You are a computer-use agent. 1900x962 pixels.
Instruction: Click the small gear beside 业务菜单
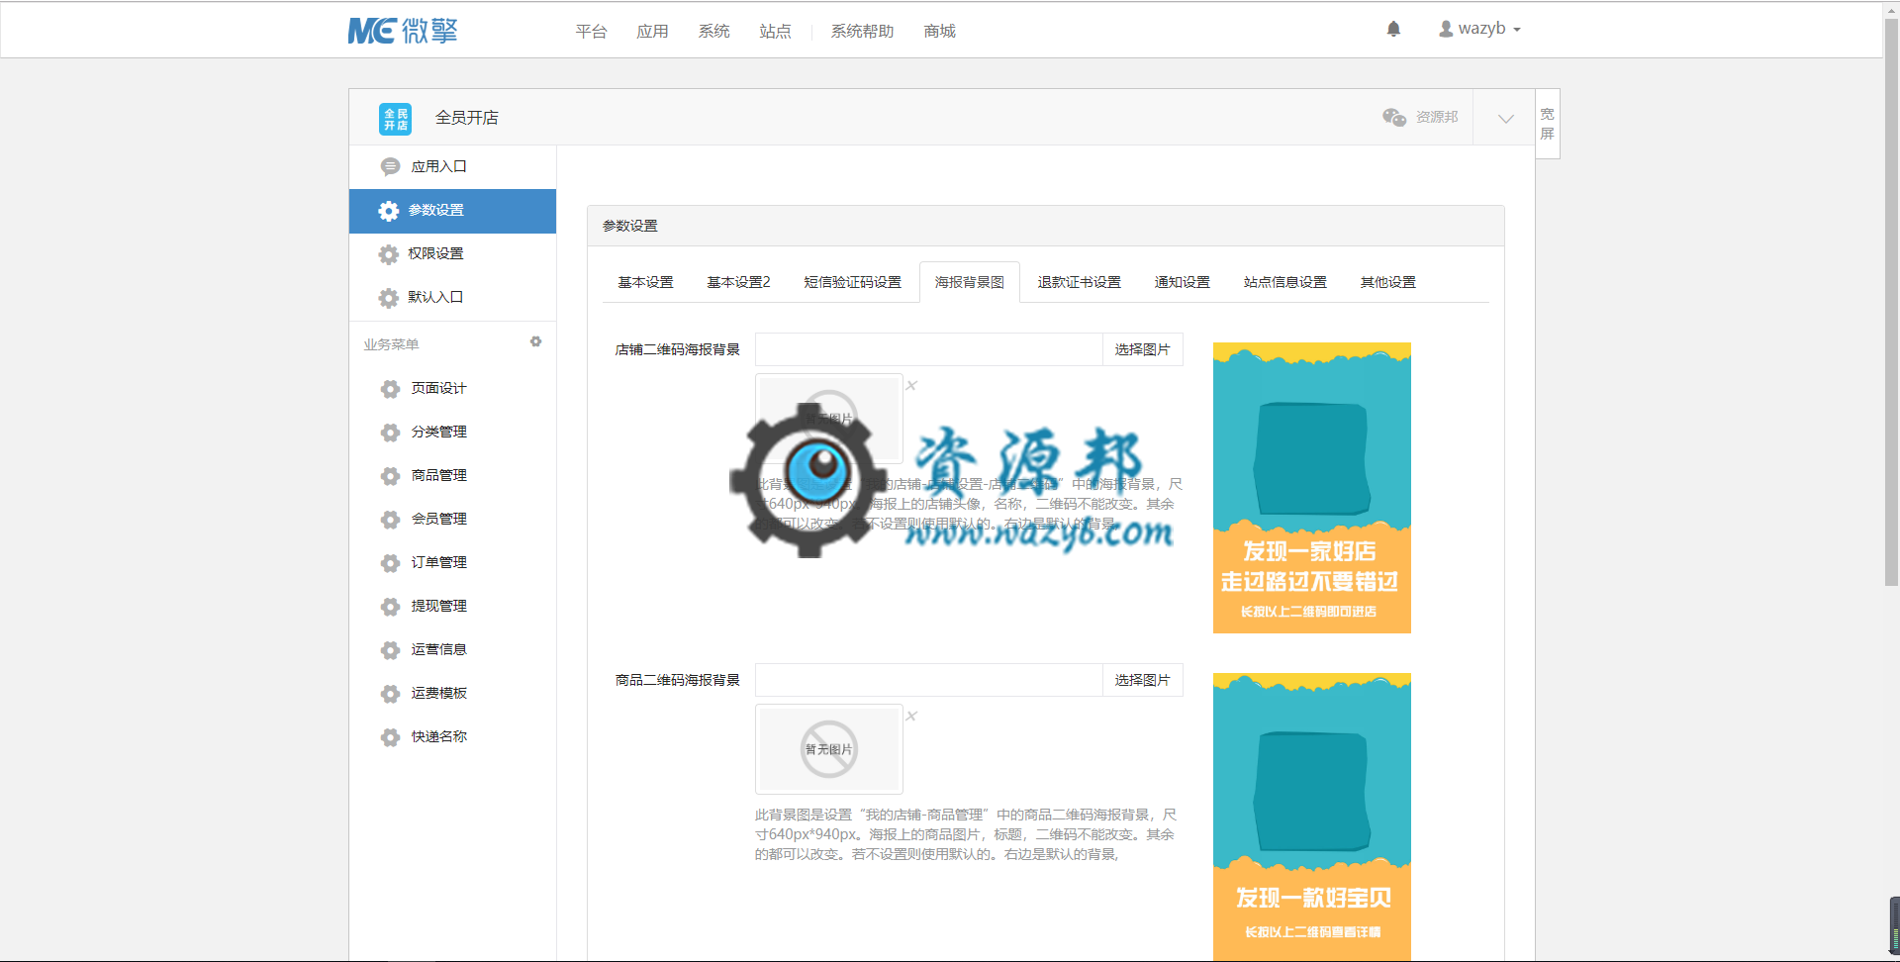tap(535, 341)
